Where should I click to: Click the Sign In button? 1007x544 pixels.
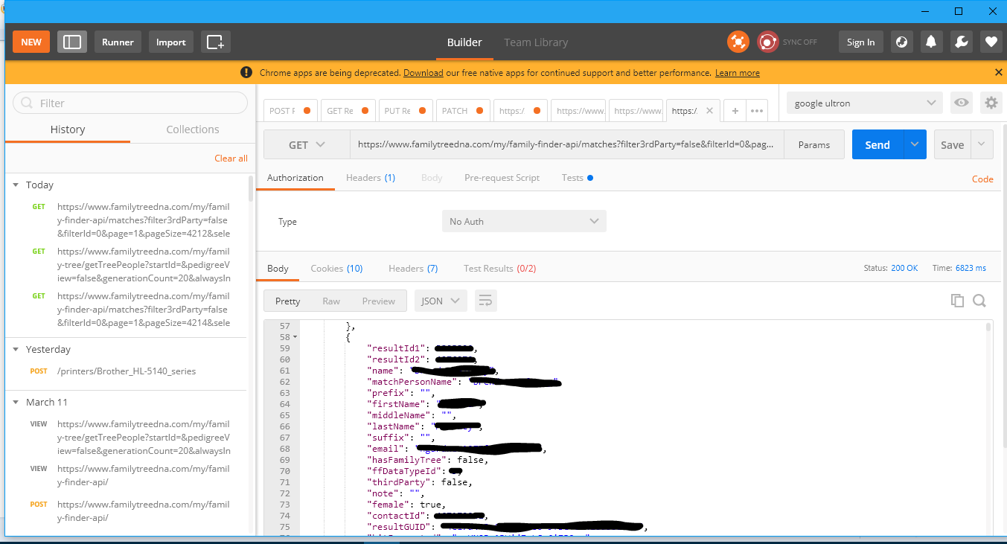(x=861, y=42)
